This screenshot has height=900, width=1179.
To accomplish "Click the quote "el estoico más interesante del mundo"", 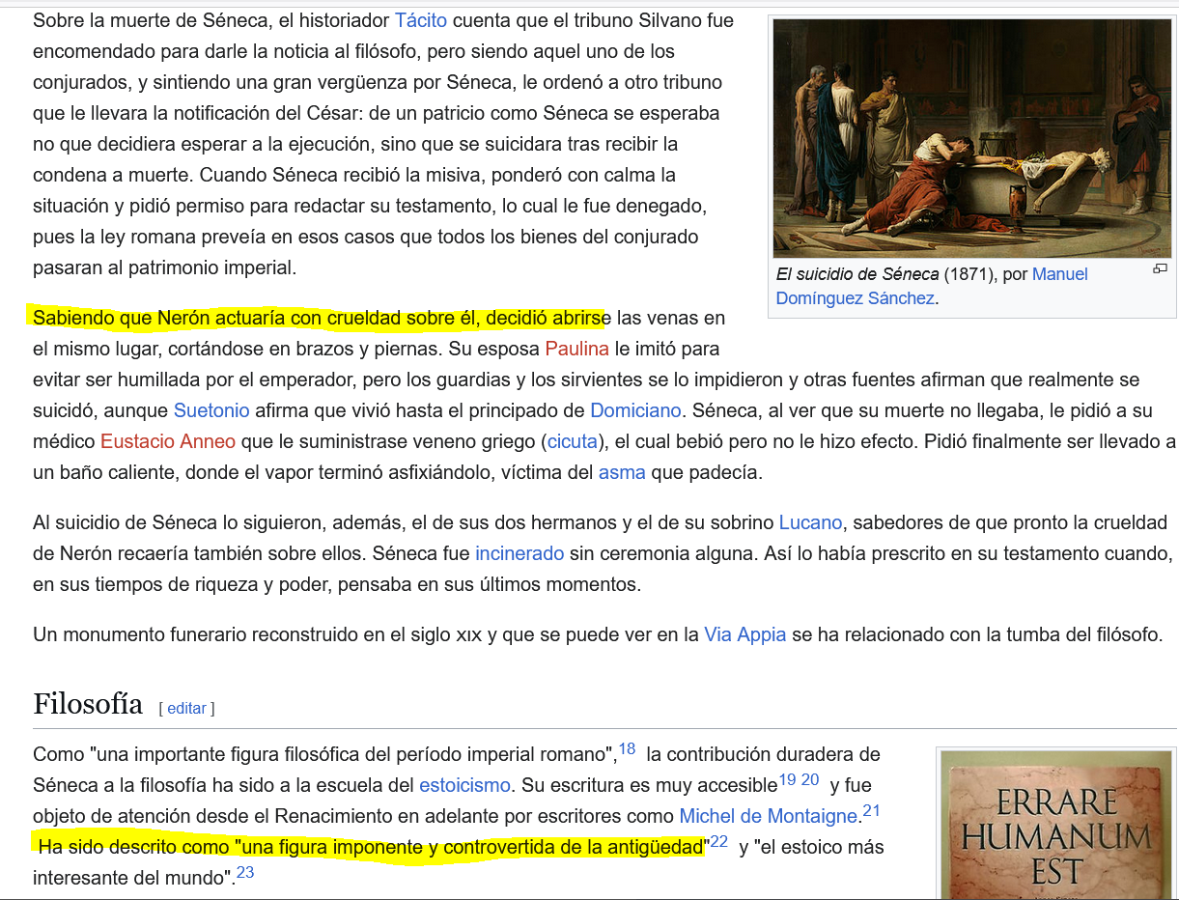I will 459,862.
